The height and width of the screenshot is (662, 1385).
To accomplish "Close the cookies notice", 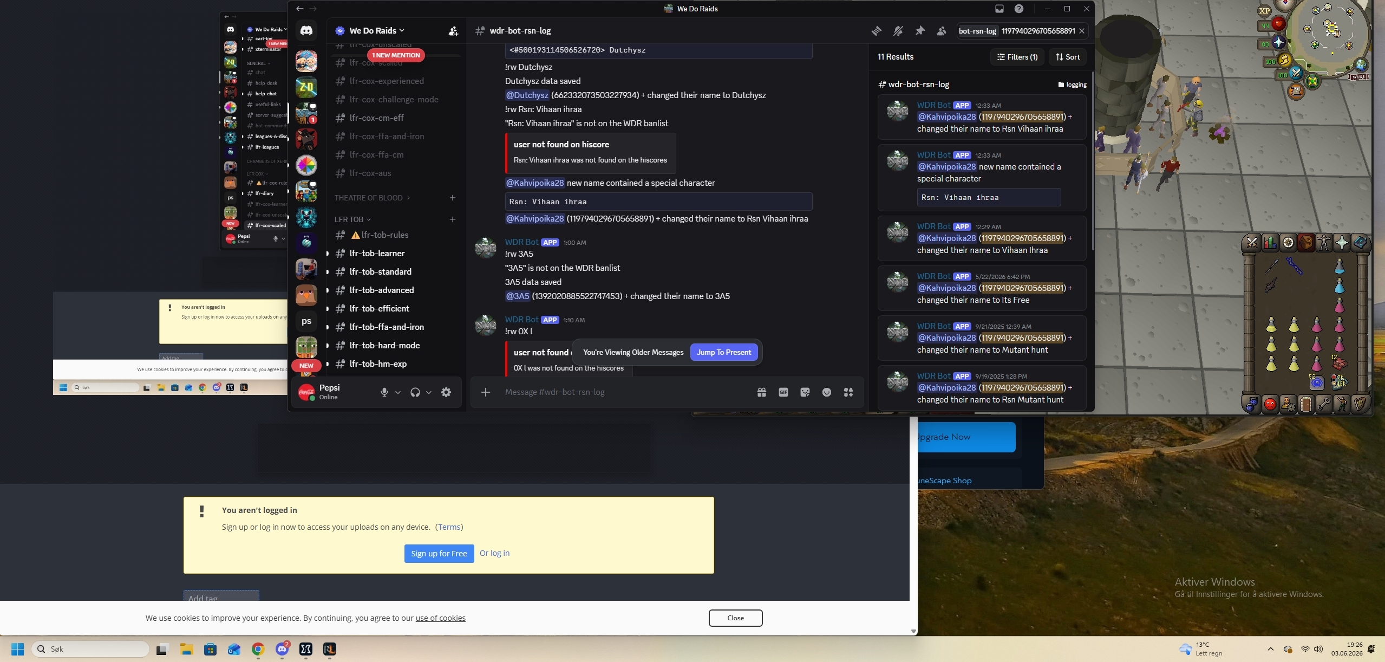I will coord(735,618).
